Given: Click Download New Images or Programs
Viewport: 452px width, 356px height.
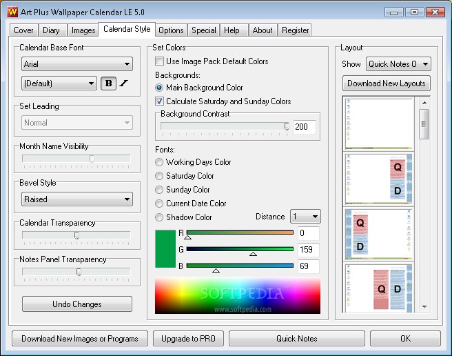Looking at the screenshot, I should (x=80, y=338).
